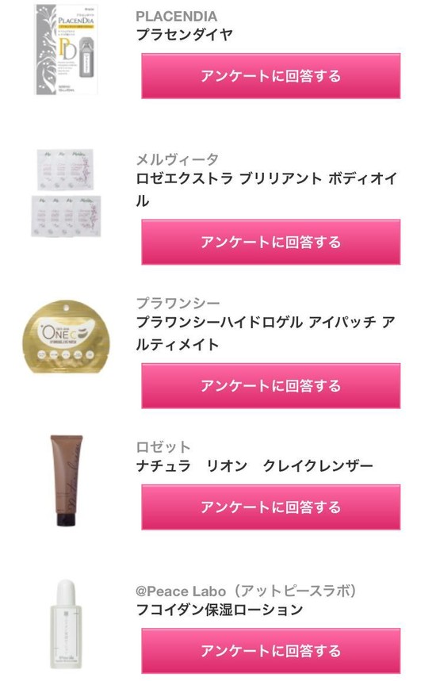The image size is (436, 681).
Task: Open product title ナチュラ リオン クレイクレンザー
Action: pos(254,465)
